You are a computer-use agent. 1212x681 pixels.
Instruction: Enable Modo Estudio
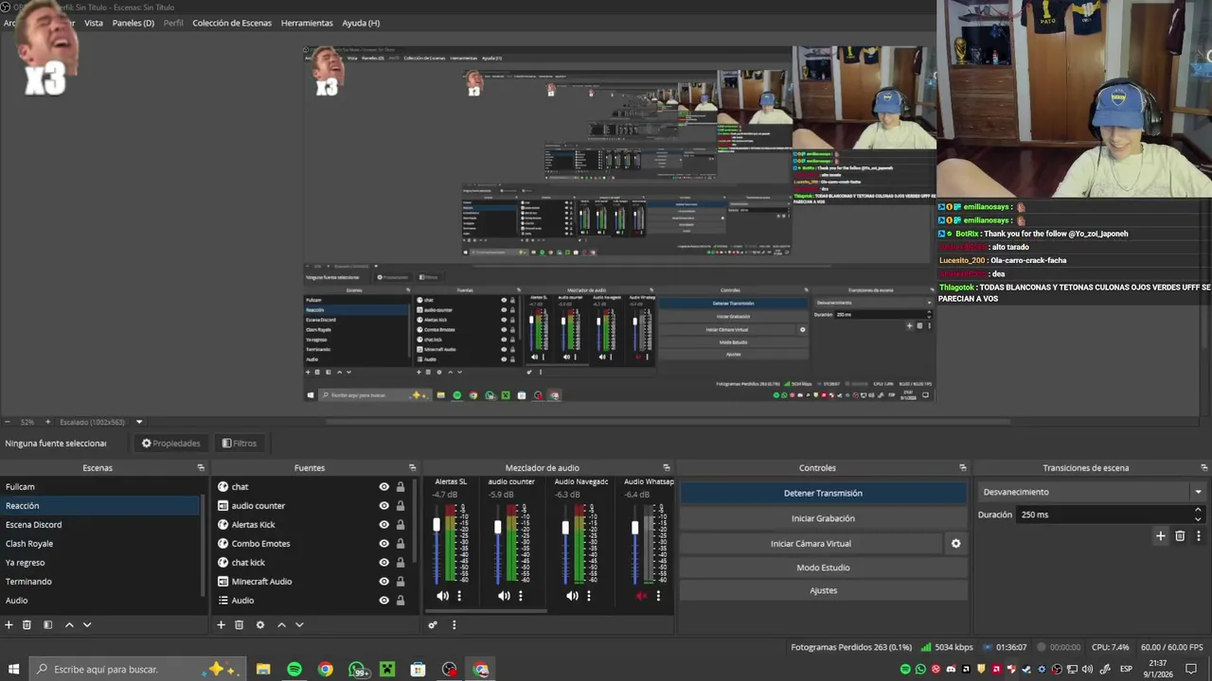[823, 567]
